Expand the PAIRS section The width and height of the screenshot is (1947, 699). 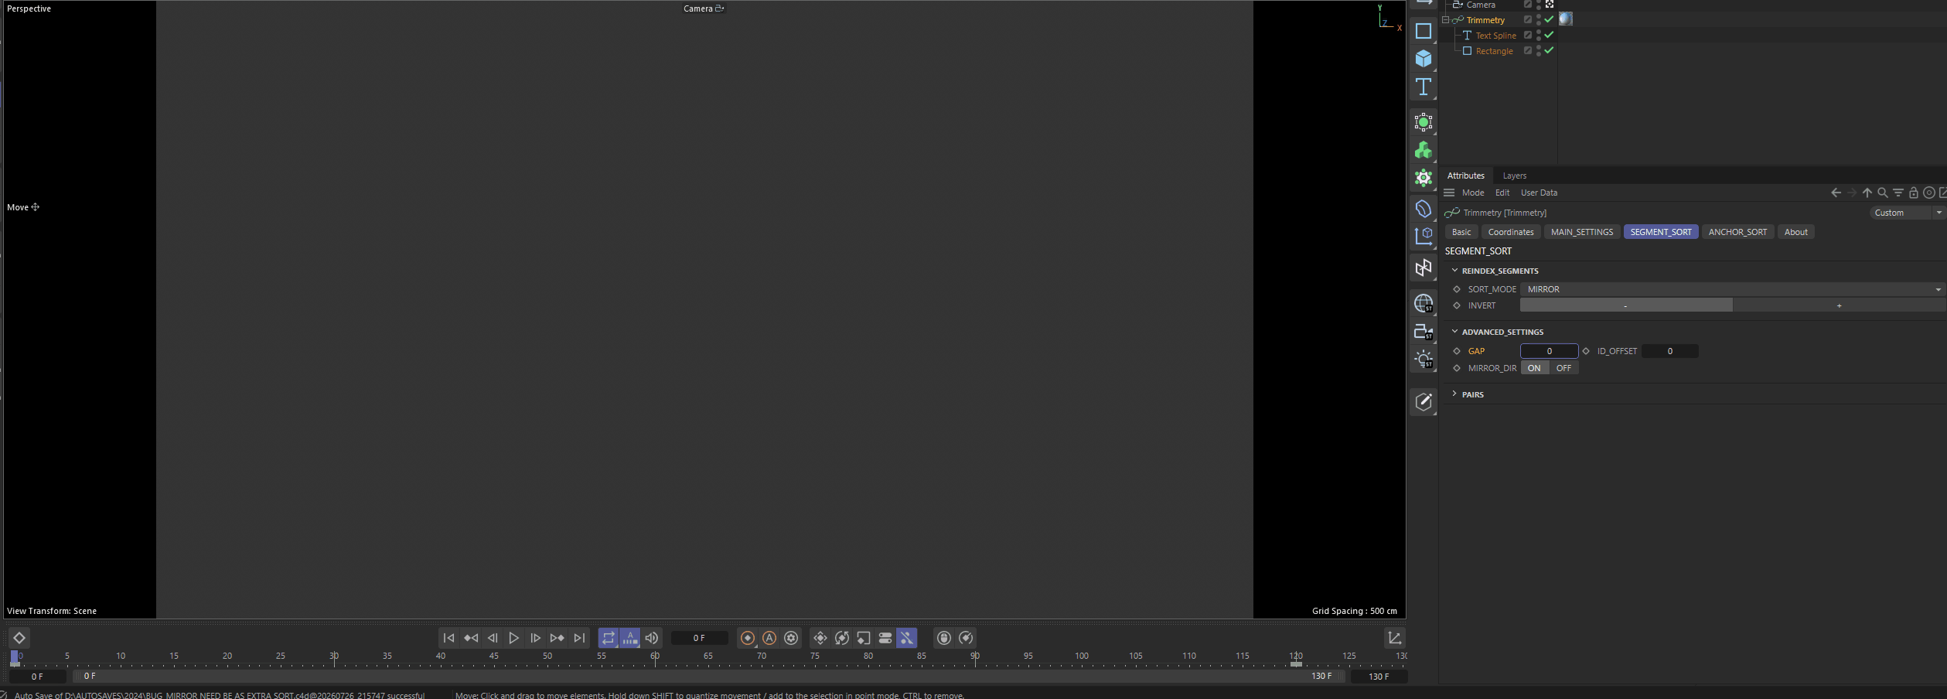click(x=1454, y=394)
